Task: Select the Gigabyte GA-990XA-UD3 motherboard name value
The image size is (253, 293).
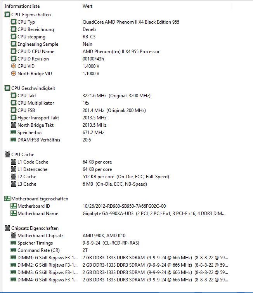Action: 154,214
